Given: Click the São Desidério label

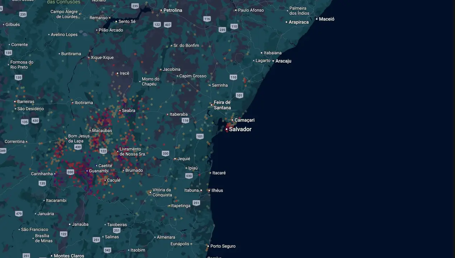Looking at the screenshot, I should (x=30, y=109).
